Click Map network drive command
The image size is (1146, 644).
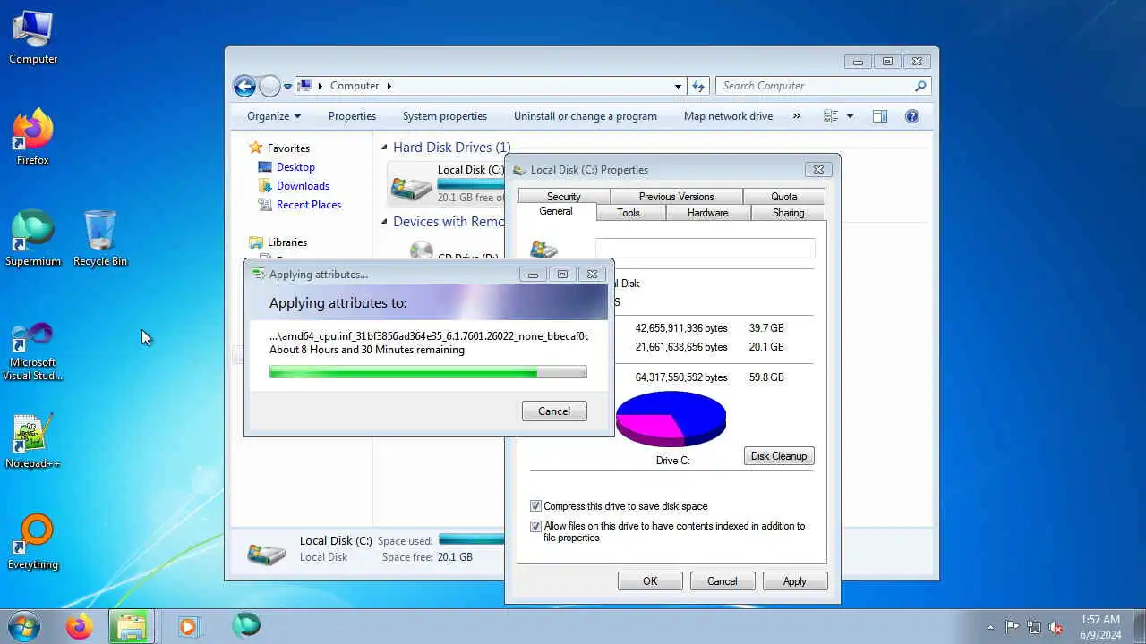(x=728, y=116)
